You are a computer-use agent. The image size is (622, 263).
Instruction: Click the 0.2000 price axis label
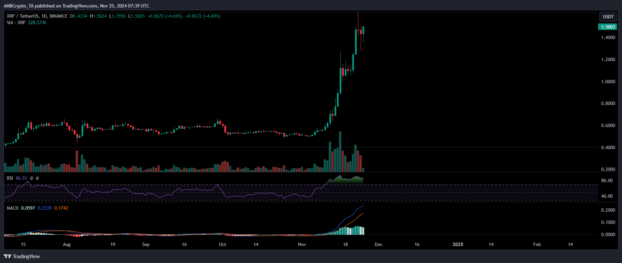(x=608, y=169)
